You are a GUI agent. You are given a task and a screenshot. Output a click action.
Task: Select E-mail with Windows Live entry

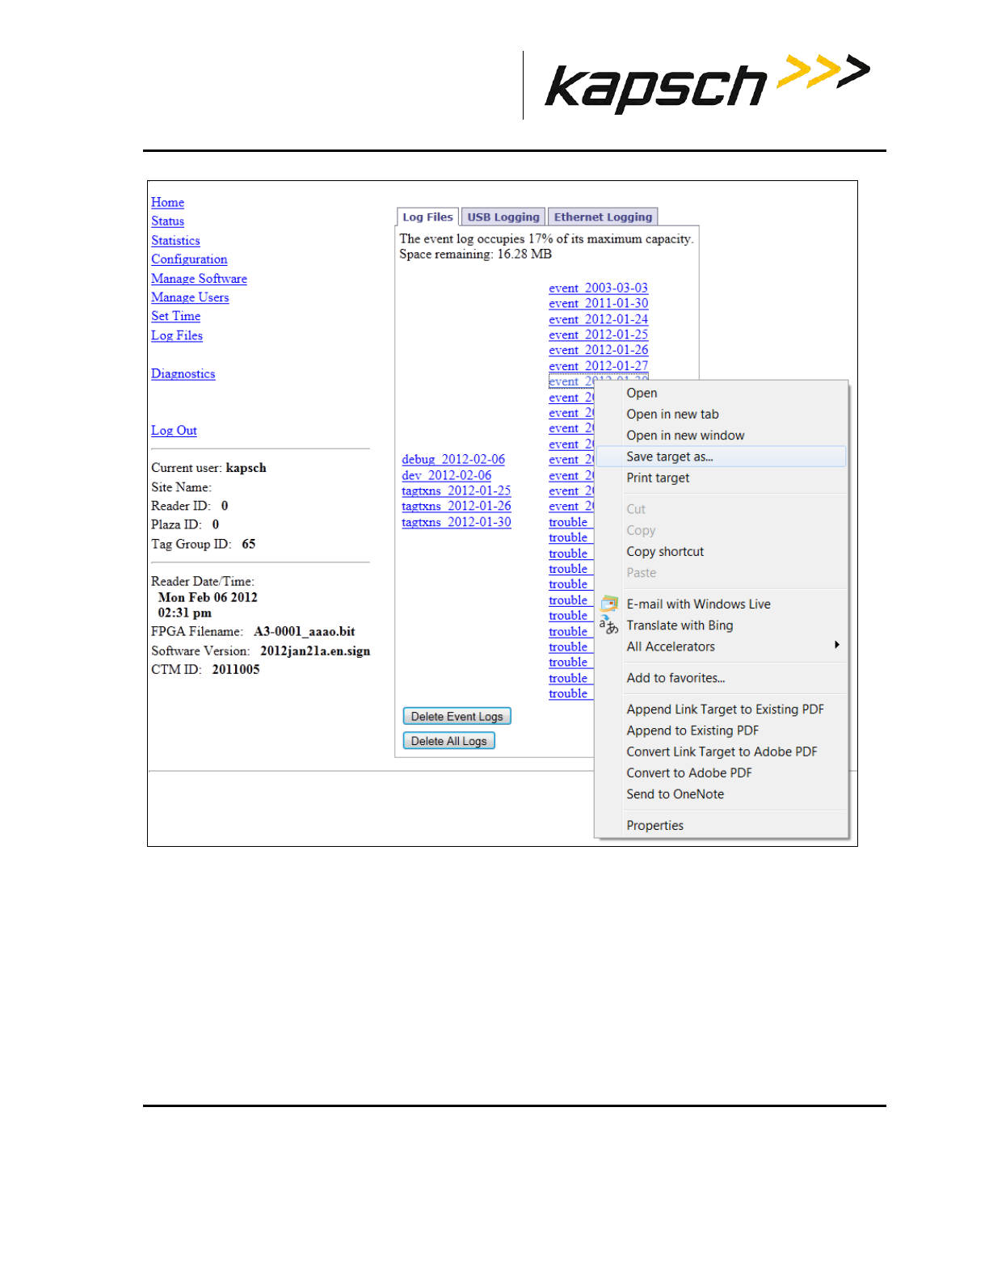click(x=698, y=604)
